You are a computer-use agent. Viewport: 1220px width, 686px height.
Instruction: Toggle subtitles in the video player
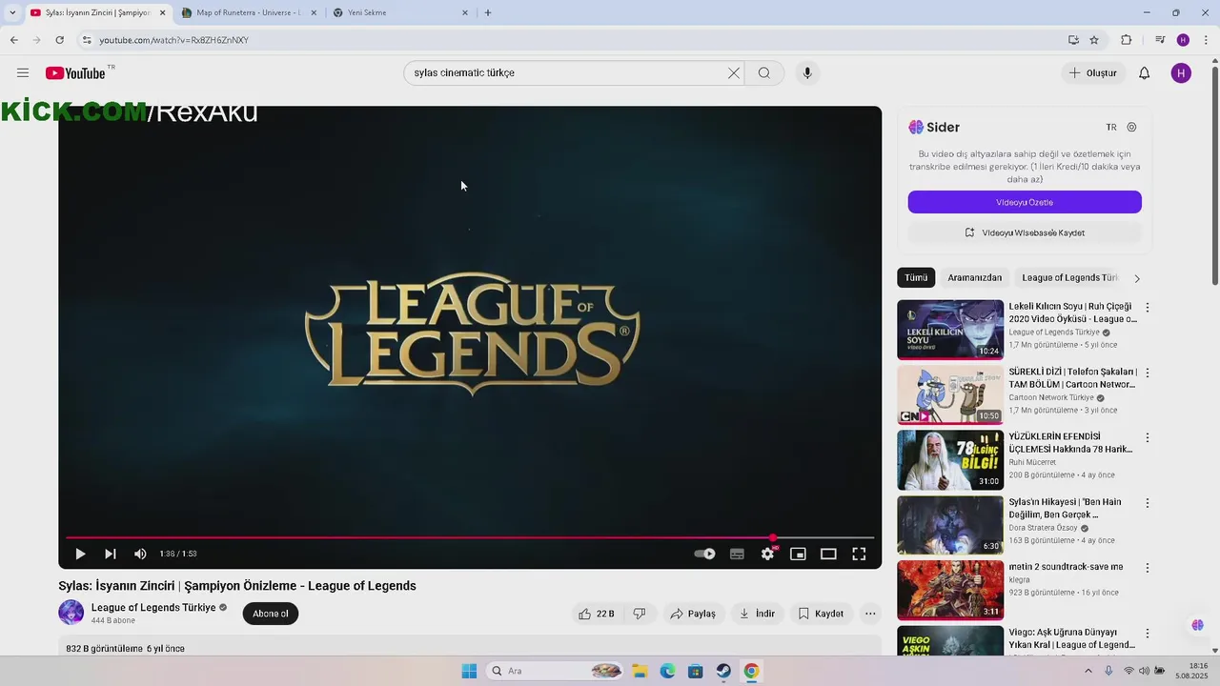tap(737, 554)
